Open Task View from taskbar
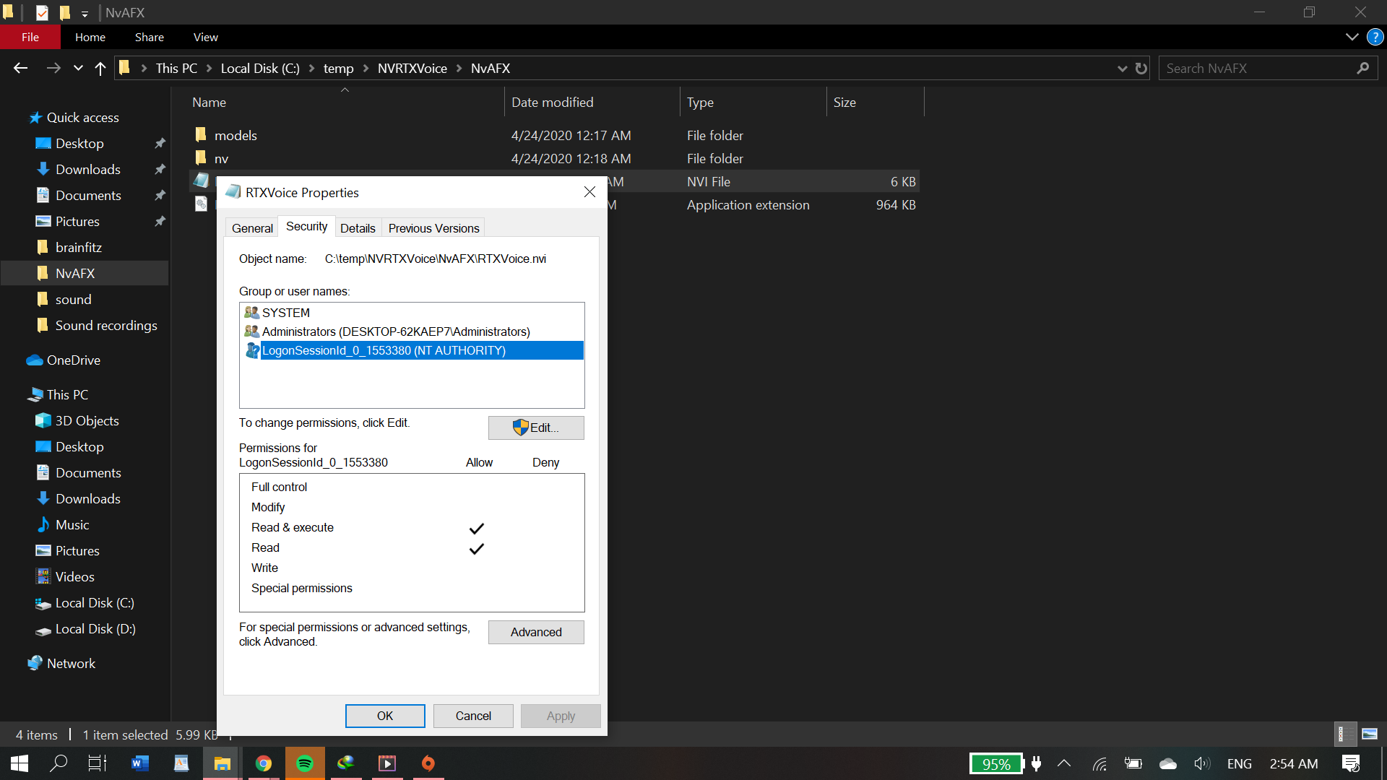Image resolution: width=1387 pixels, height=780 pixels. (97, 763)
